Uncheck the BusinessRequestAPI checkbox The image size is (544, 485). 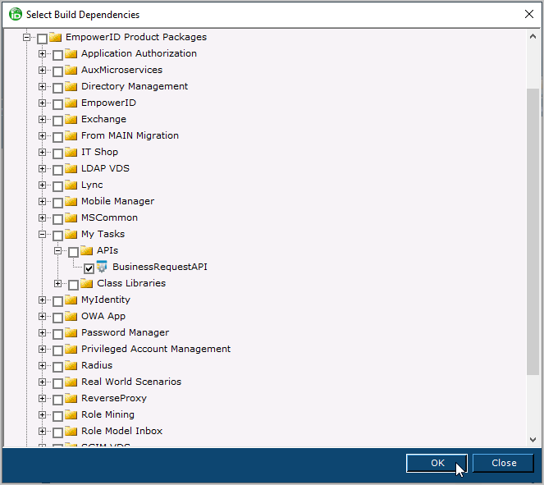tap(89, 268)
